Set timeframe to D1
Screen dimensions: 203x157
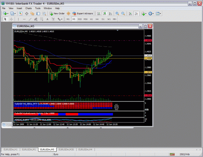[x=103, y=19]
